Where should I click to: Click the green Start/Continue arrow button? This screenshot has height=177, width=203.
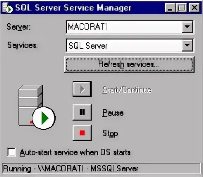[x=82, y=89]
